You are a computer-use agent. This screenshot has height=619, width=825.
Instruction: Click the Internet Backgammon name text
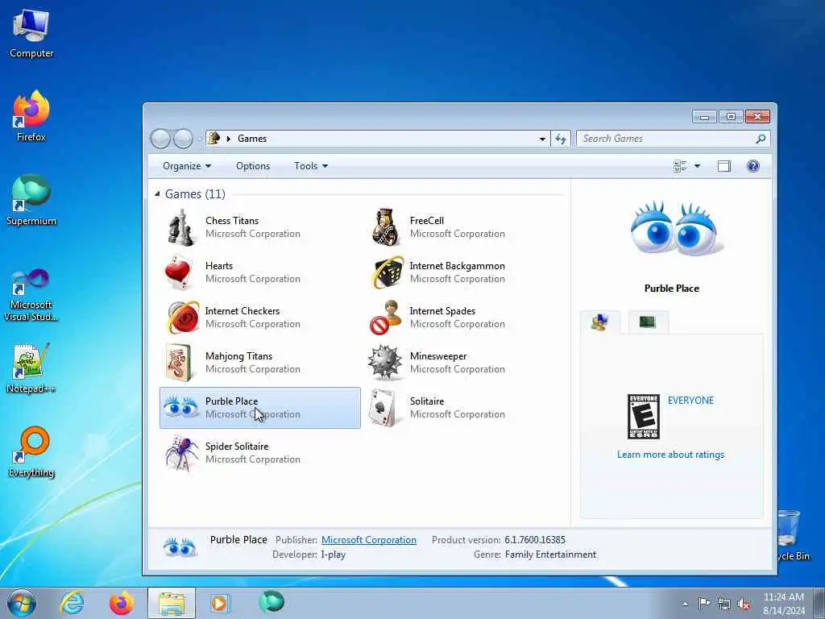pyautogui.click(x=458, y=266)
